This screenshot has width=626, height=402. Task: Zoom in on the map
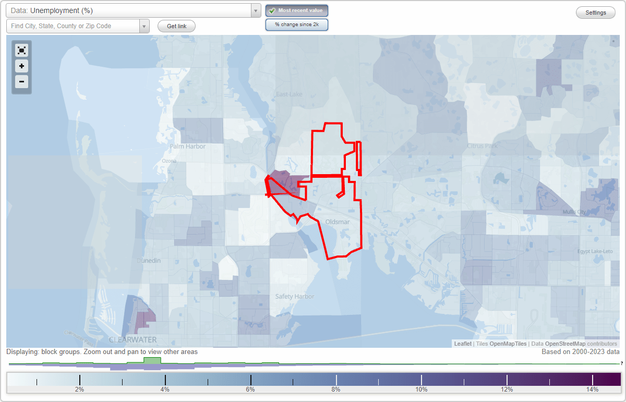tap(21, 66)
